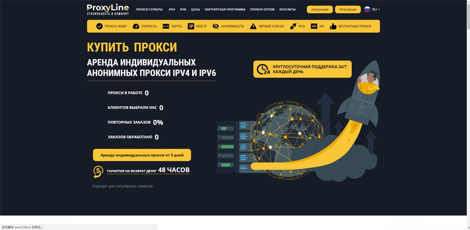This screenshot has height=230, width=470.
Task: Open the Контакты page
Action: click(x=287, y=9)
